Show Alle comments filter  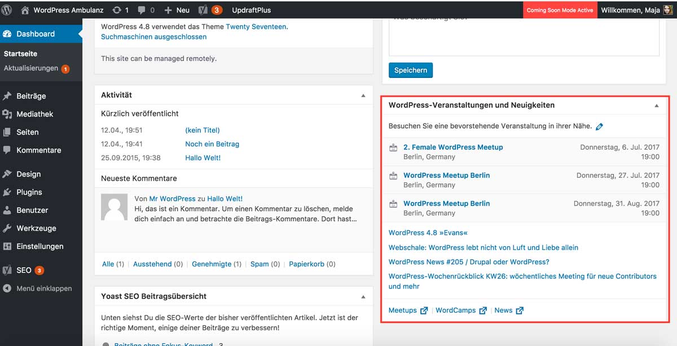coord(108,264)
